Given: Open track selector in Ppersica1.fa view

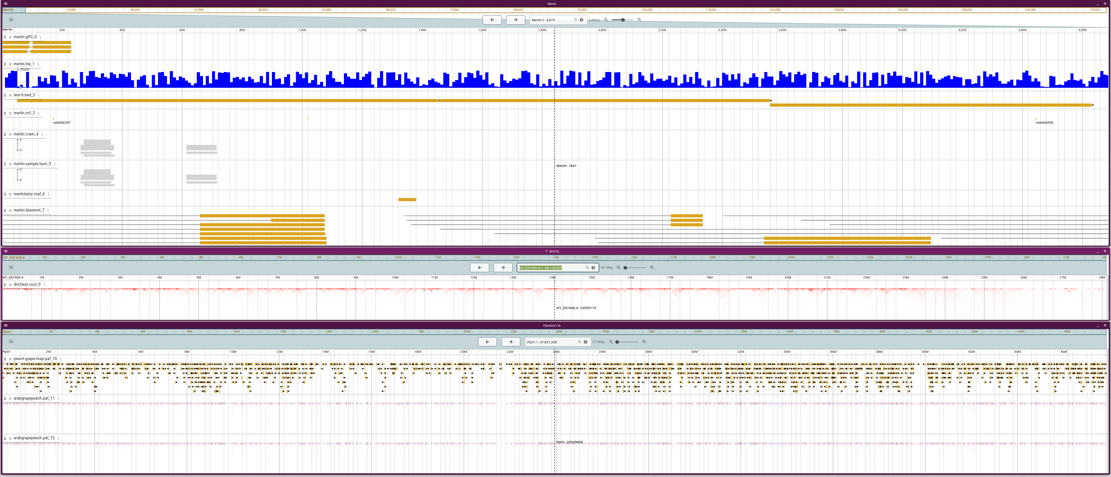Looking at the screenshot, I should click(11, 342).
